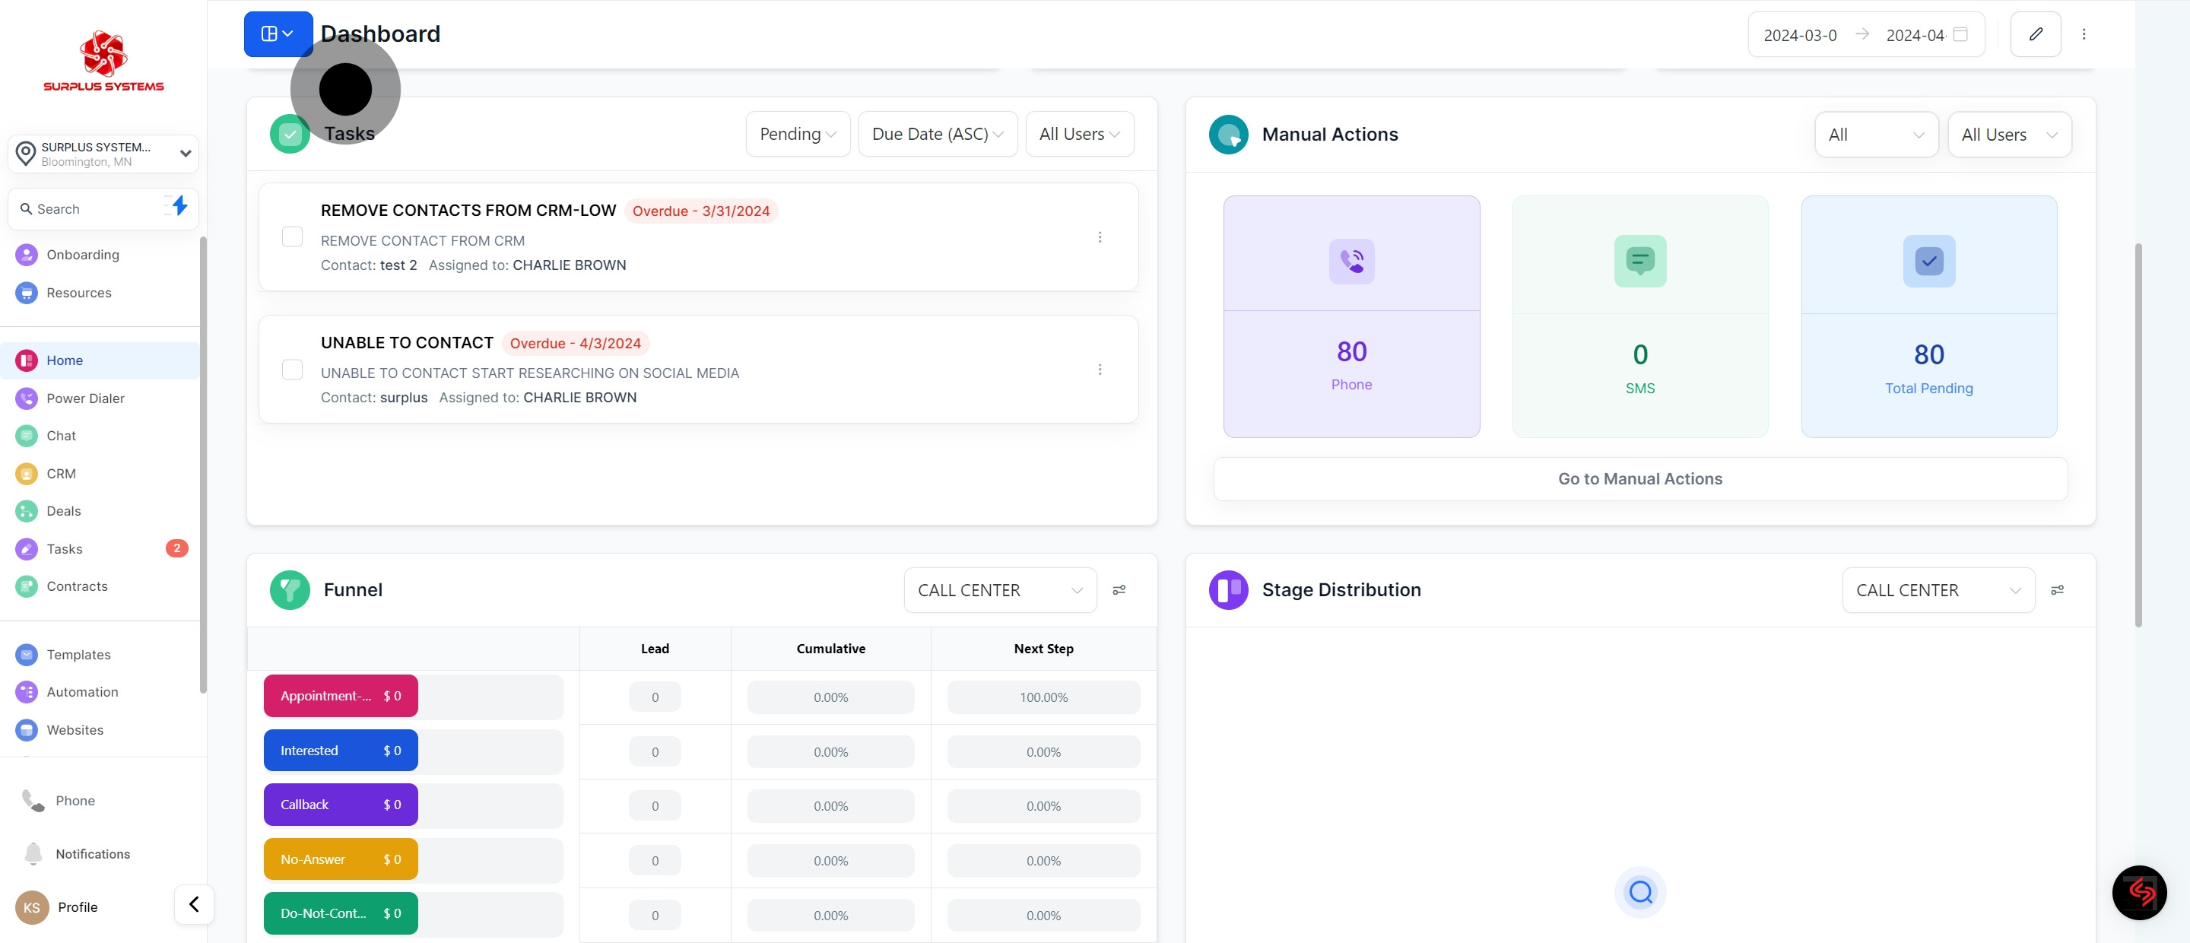
Task: Open the dashboard three-dot options menu
Action: [2084, 34]
